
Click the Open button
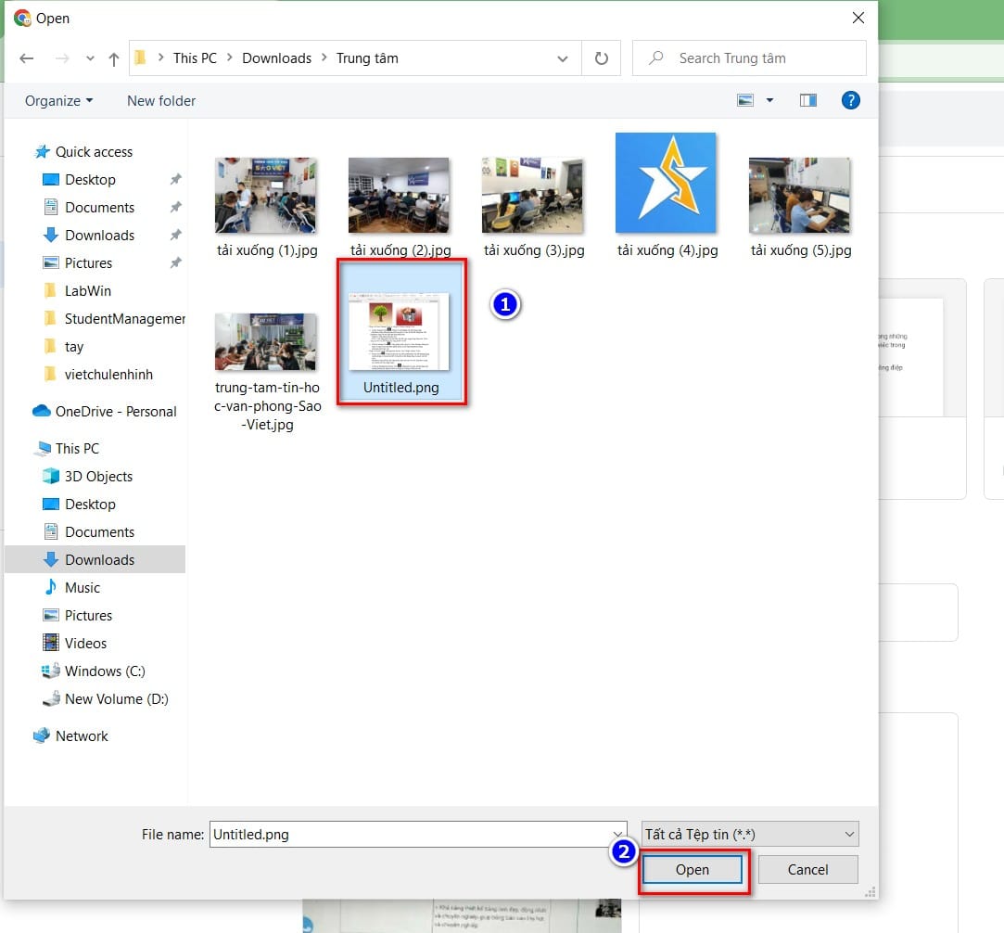click(x=693, y=870)
